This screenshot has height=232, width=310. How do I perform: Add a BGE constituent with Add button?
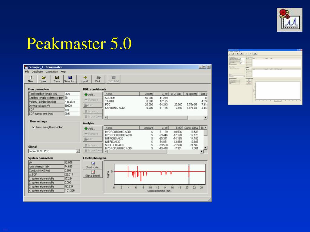[x=93, y=95]
